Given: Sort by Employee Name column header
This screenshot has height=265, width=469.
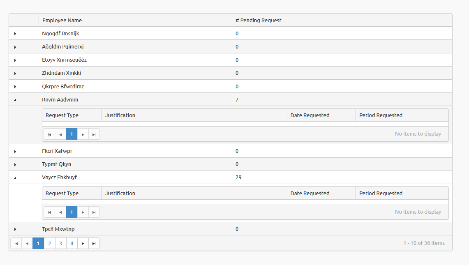Looking at the screenshot, I should tap(62, 20).
